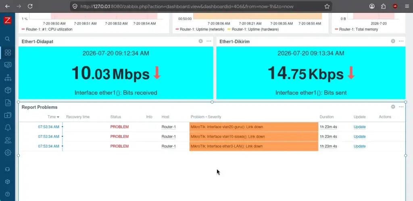Open time link for ether3-LAN problem
The image size is (413, 201).
[x=48, y=146]
